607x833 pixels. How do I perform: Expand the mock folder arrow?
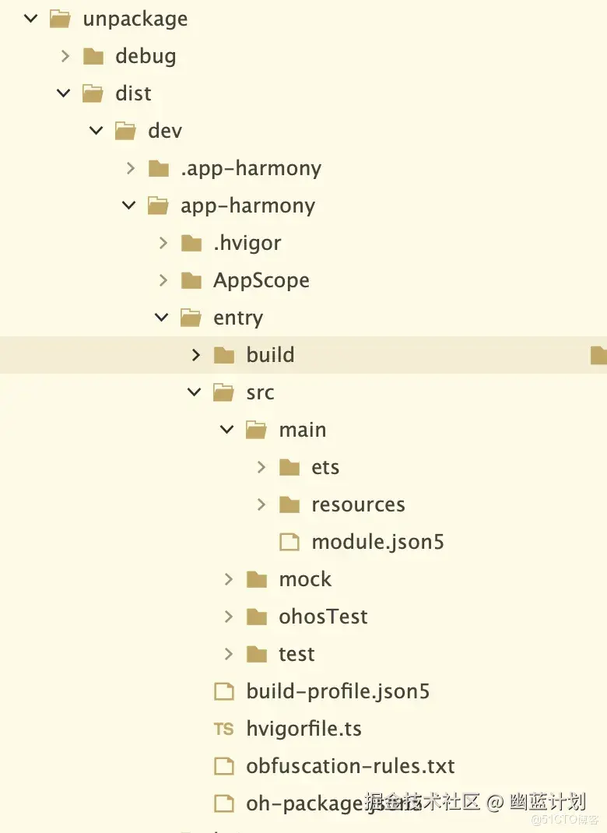pyautogui.click(x=229, y=579)
